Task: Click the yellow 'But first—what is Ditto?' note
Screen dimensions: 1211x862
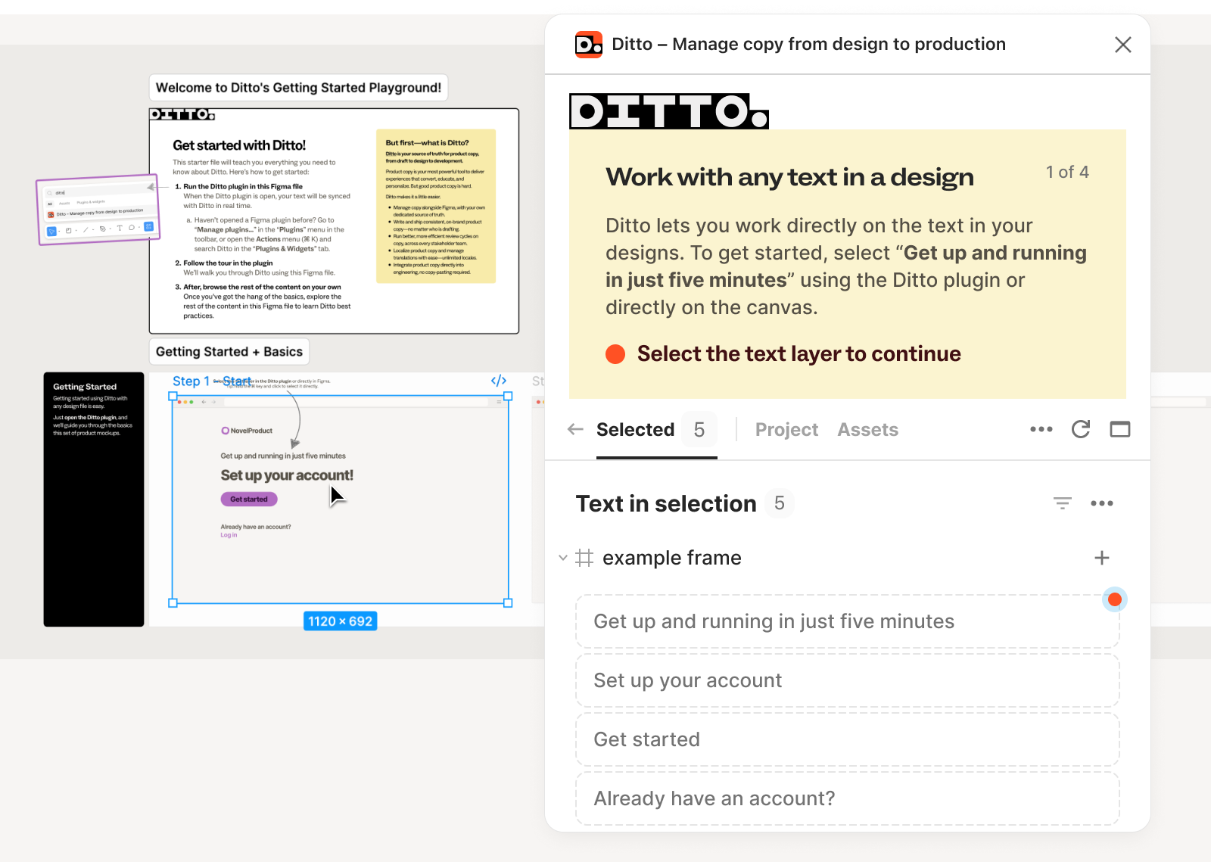Action: click(436, 206)
